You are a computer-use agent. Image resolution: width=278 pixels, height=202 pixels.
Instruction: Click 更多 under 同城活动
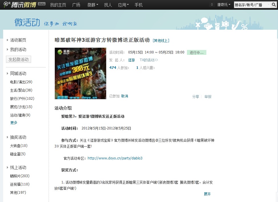pos(14,123)
